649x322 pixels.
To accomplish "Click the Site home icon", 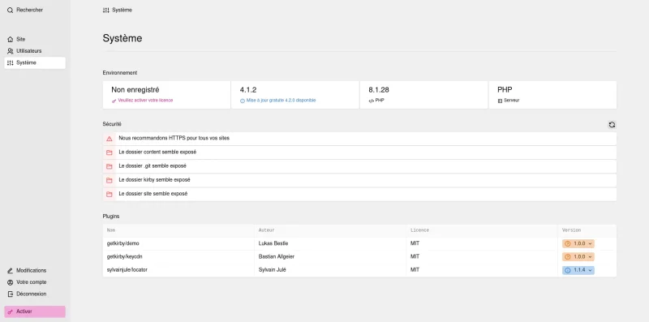I will pos(11,39).
